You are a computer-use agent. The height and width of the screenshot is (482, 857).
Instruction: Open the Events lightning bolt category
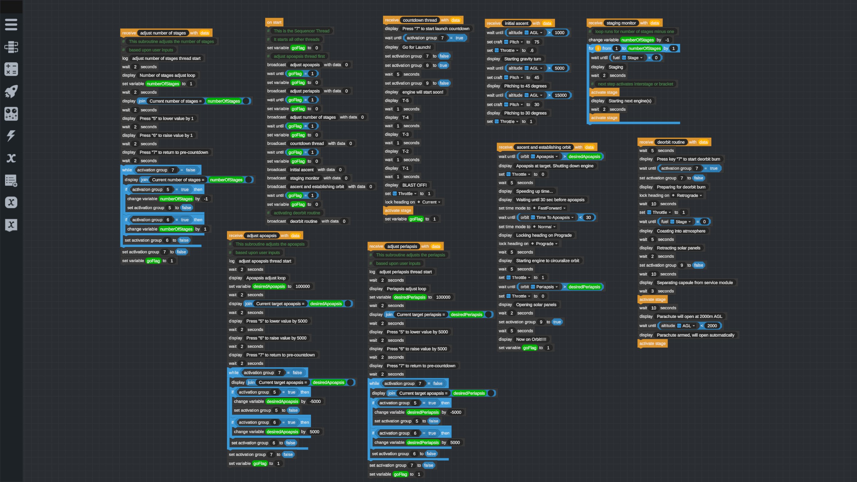point(11,136)
